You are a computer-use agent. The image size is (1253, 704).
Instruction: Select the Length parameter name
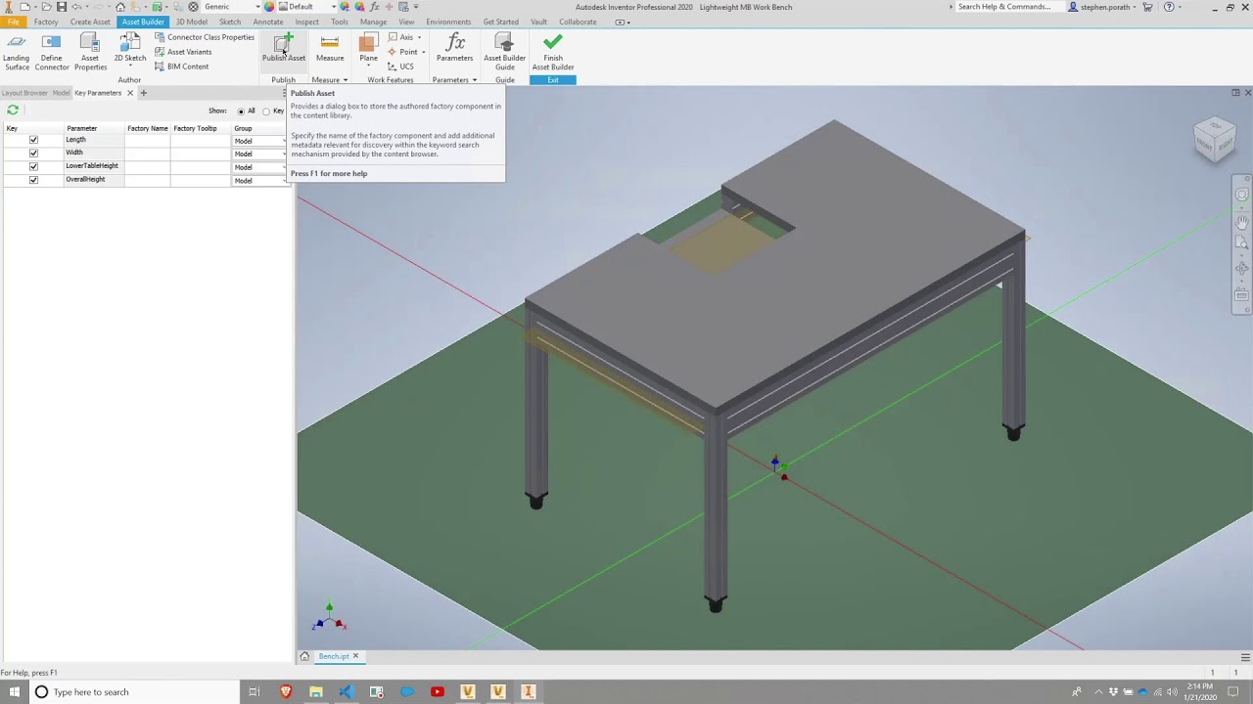pos(75,140)
